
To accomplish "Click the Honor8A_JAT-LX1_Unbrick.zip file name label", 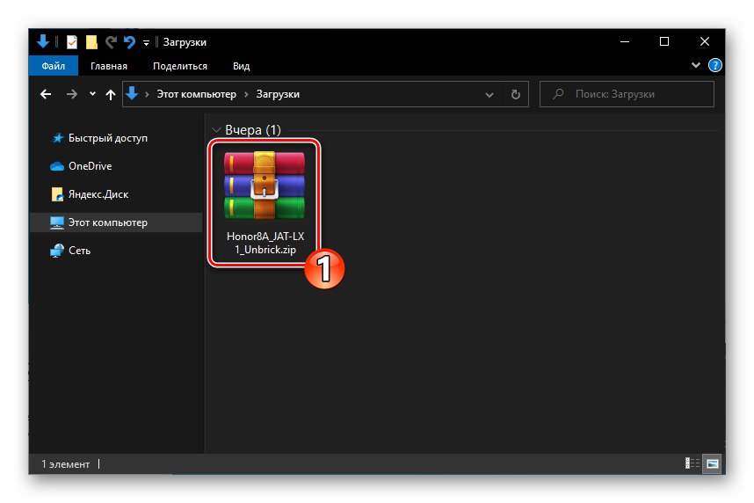I will point(265,243).
